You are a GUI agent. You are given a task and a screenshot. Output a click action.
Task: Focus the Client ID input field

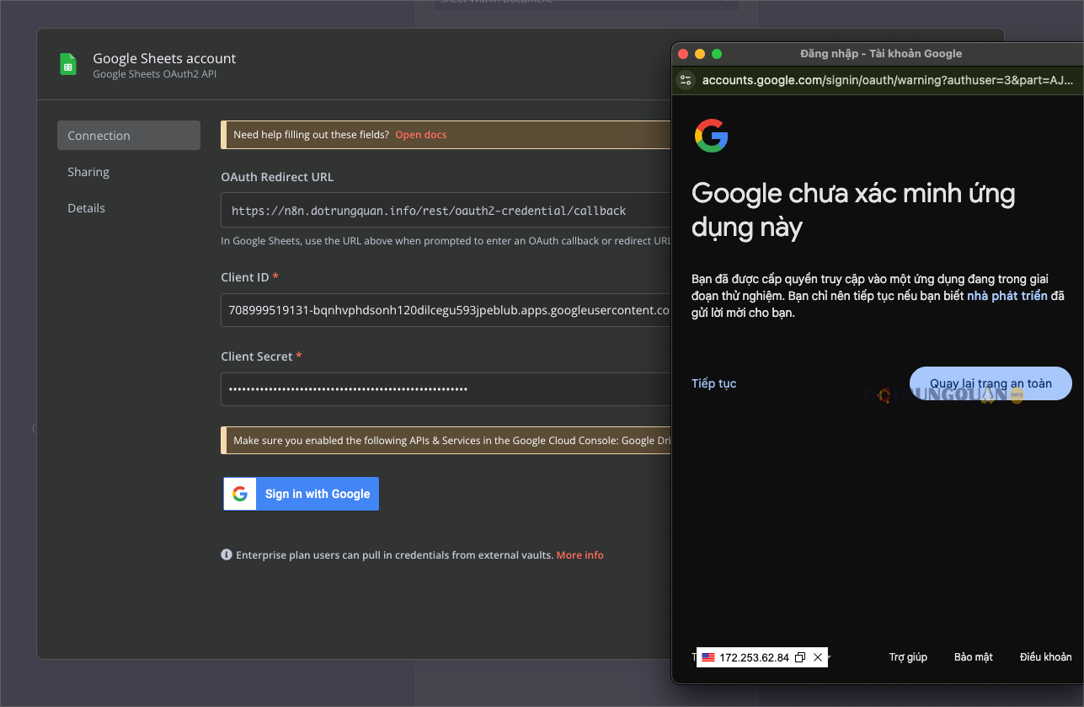click(x=446, y=310)
